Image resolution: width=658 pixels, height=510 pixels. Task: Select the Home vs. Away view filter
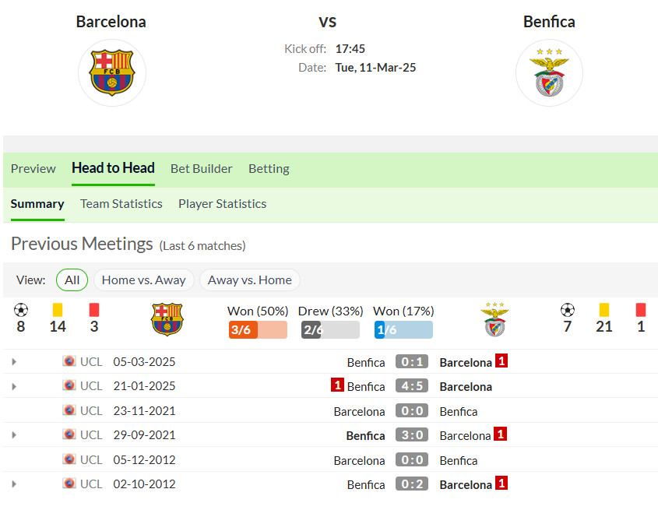click(x=144, y=280)
